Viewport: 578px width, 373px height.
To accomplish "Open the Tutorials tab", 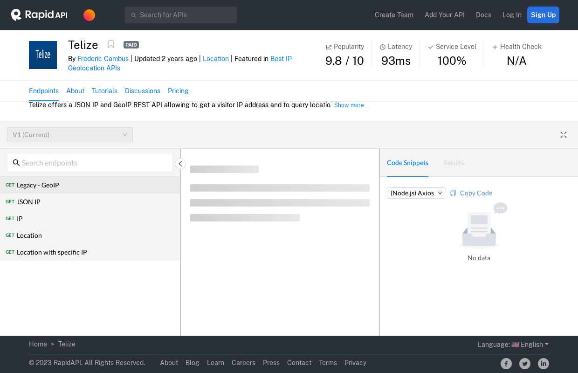I will (104, 91).
